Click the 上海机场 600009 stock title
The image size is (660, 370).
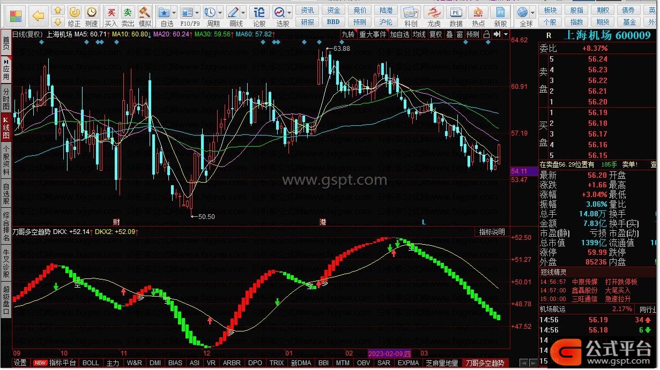click(607, 35)
